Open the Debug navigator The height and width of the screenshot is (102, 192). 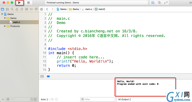pos(27,9)
